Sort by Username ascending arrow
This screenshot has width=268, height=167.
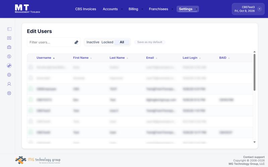(x=54, y=58)
